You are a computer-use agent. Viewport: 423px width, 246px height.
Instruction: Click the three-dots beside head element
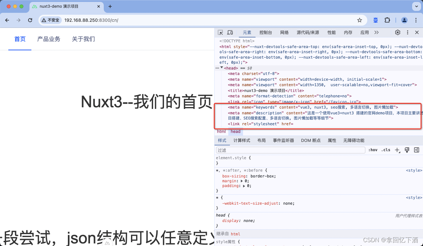pyautogui.click(x=217, y=68)
